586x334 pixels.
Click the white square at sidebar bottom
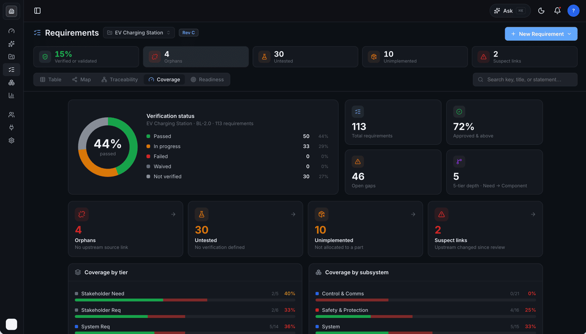pos(11,324)
